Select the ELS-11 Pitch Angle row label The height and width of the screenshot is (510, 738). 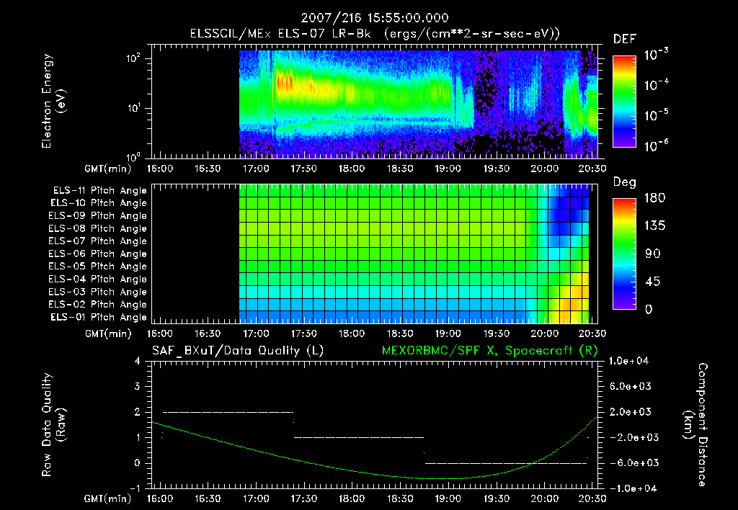pyautogui.click(x=99, y=191)
